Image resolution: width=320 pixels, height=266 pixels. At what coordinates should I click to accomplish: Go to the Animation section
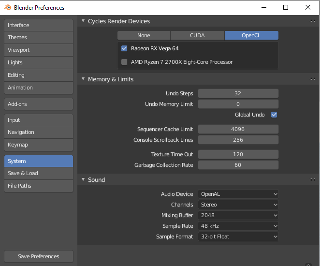(39, 88)
